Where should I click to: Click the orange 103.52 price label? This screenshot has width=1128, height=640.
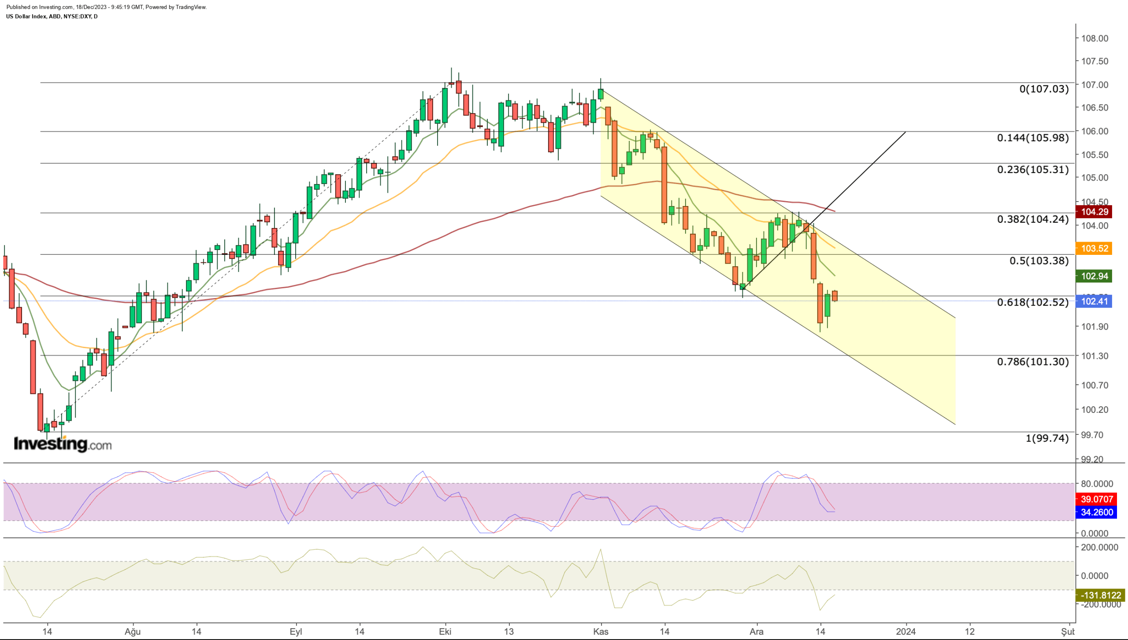(x=1094, y=248)
